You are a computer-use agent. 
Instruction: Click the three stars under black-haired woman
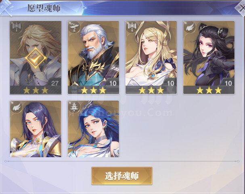[209, 90]
